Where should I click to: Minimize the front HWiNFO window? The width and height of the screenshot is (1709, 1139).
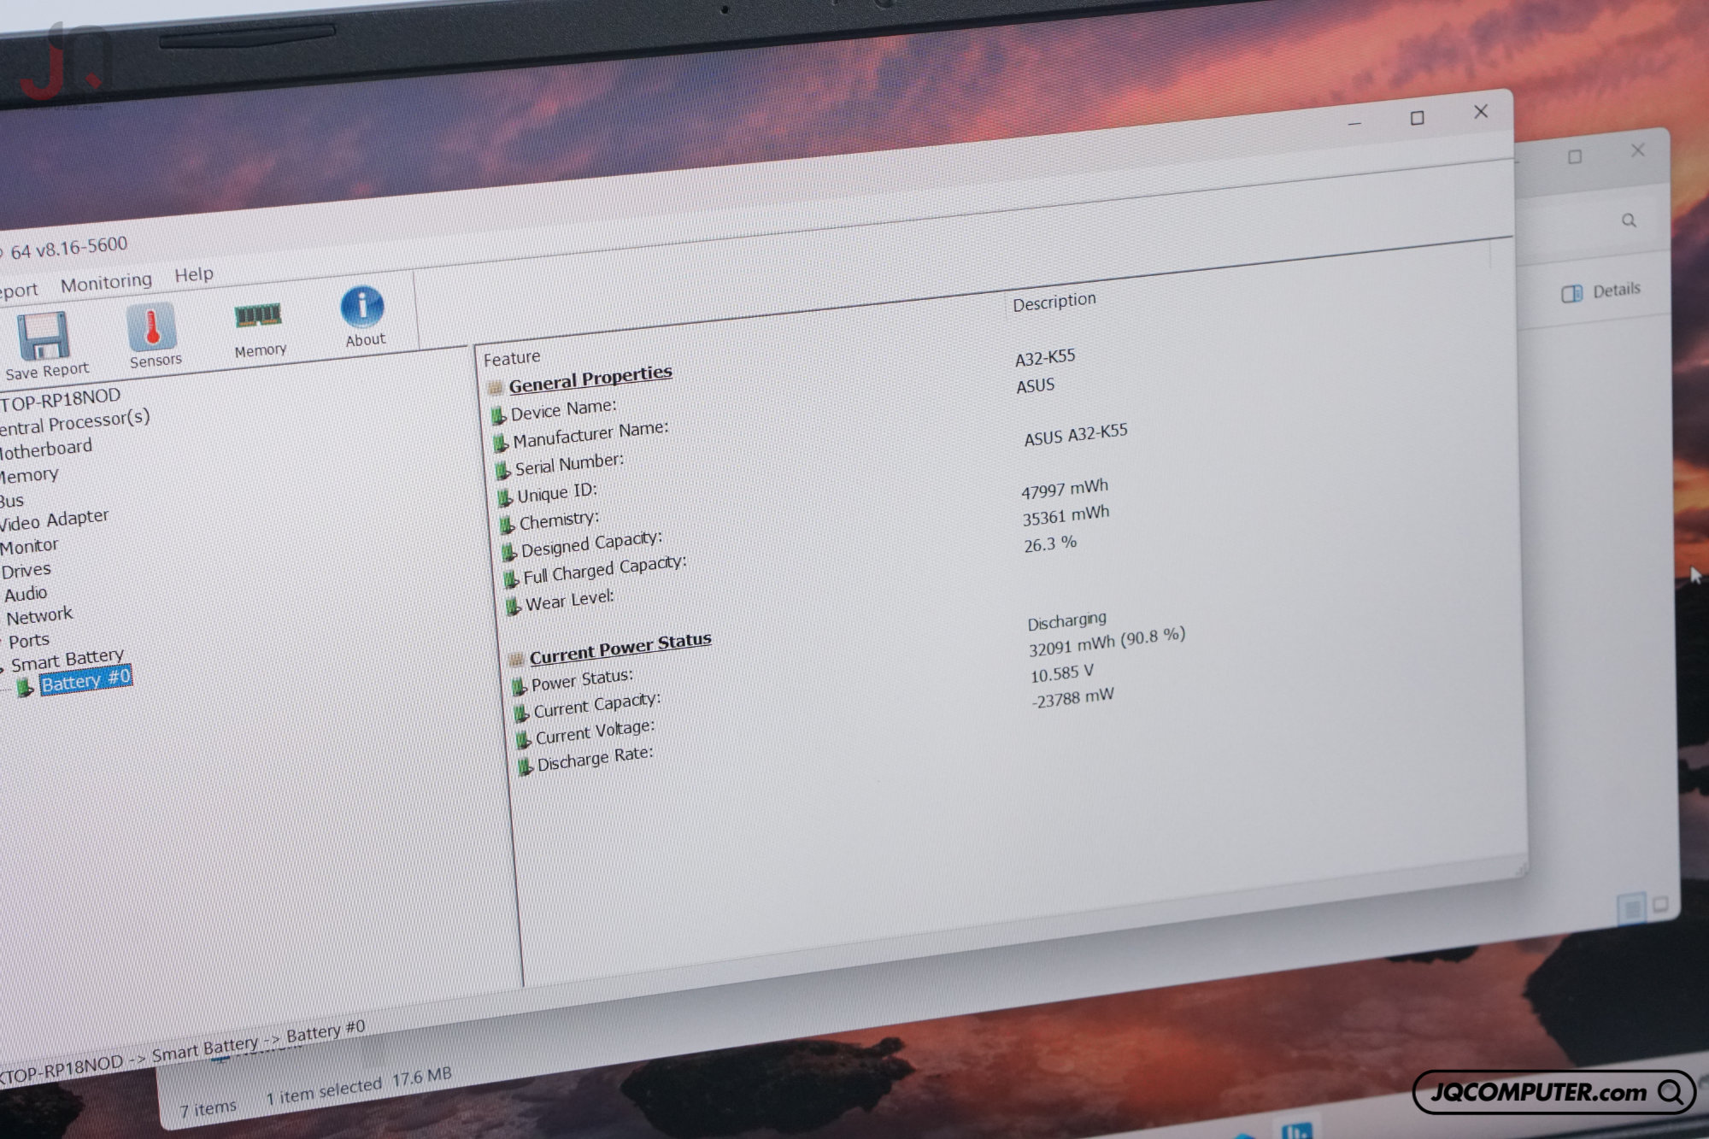click(x=1354, y=124)
